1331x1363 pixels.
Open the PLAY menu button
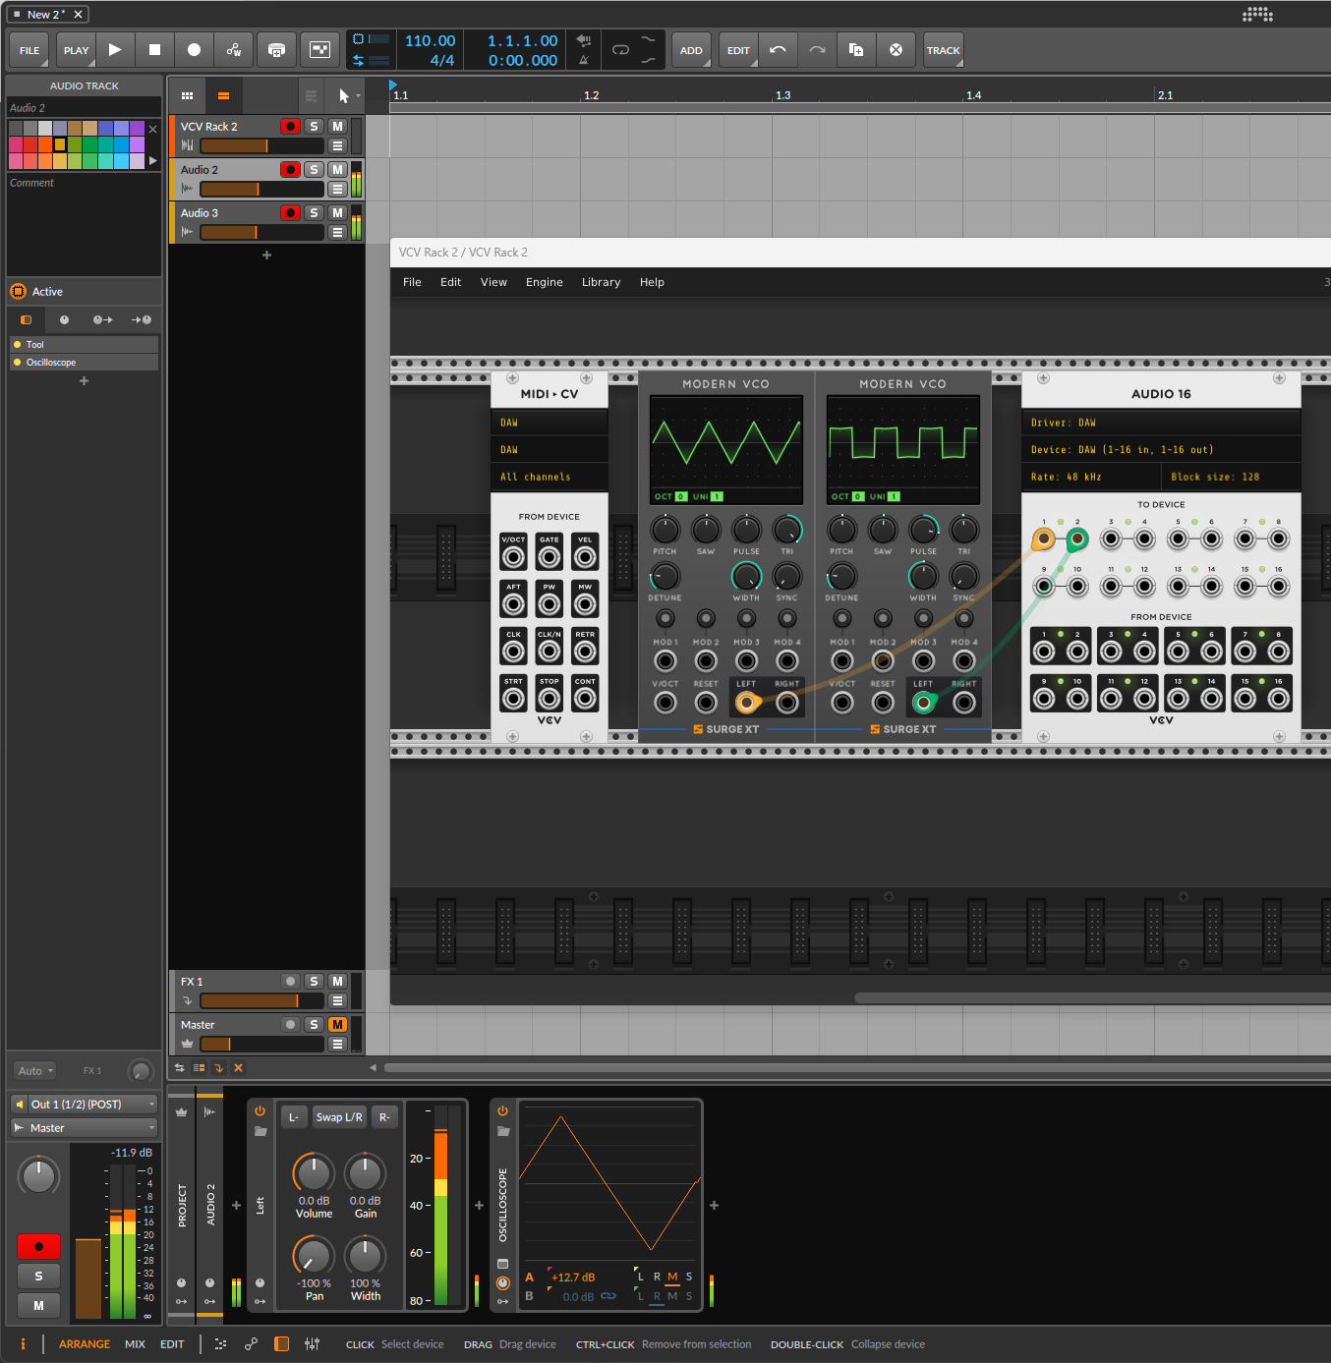[76, 50]
